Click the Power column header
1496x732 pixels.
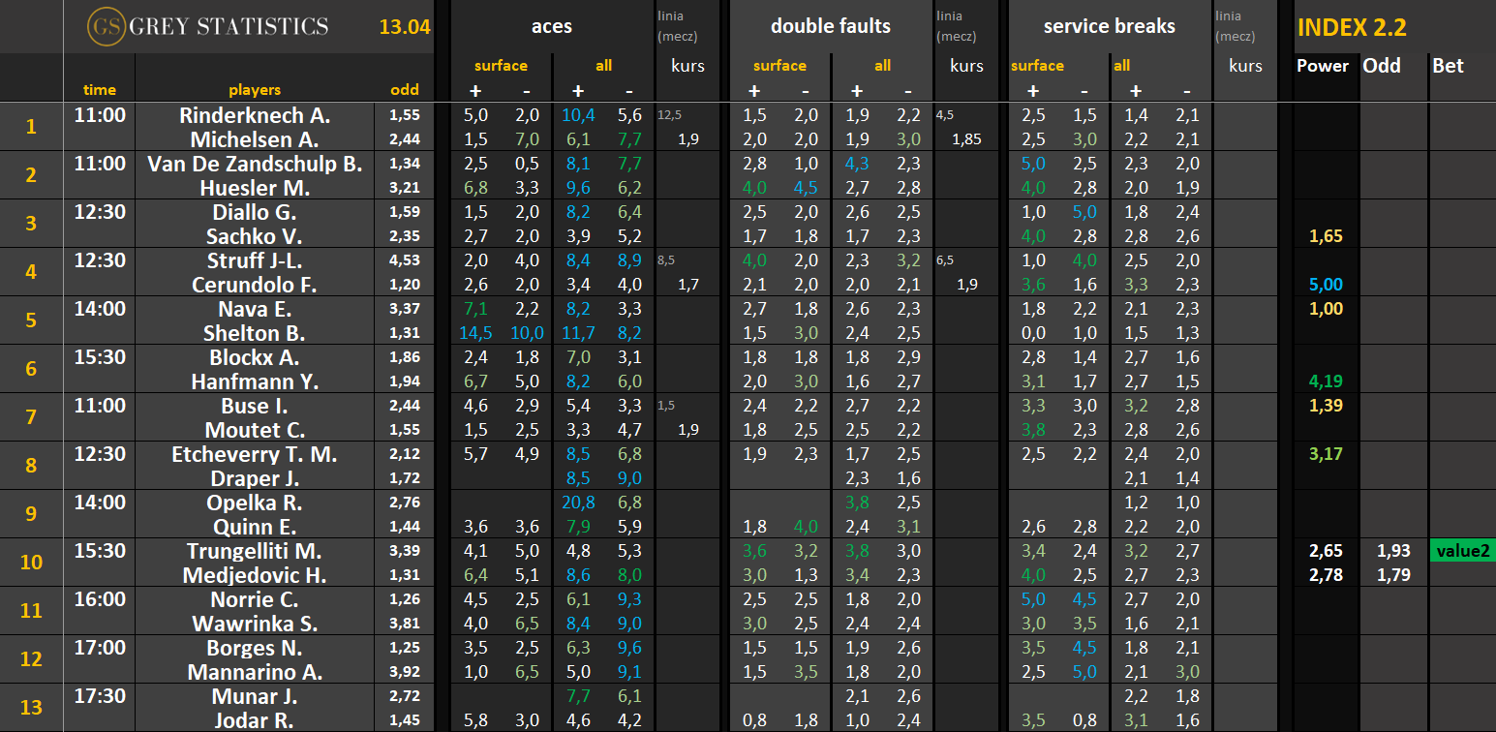pyautogui.click(x=1322, y=66)
